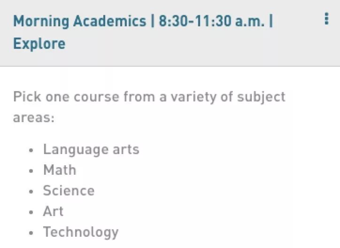Click the bullet beside Technology

click(x=31, y=233)
